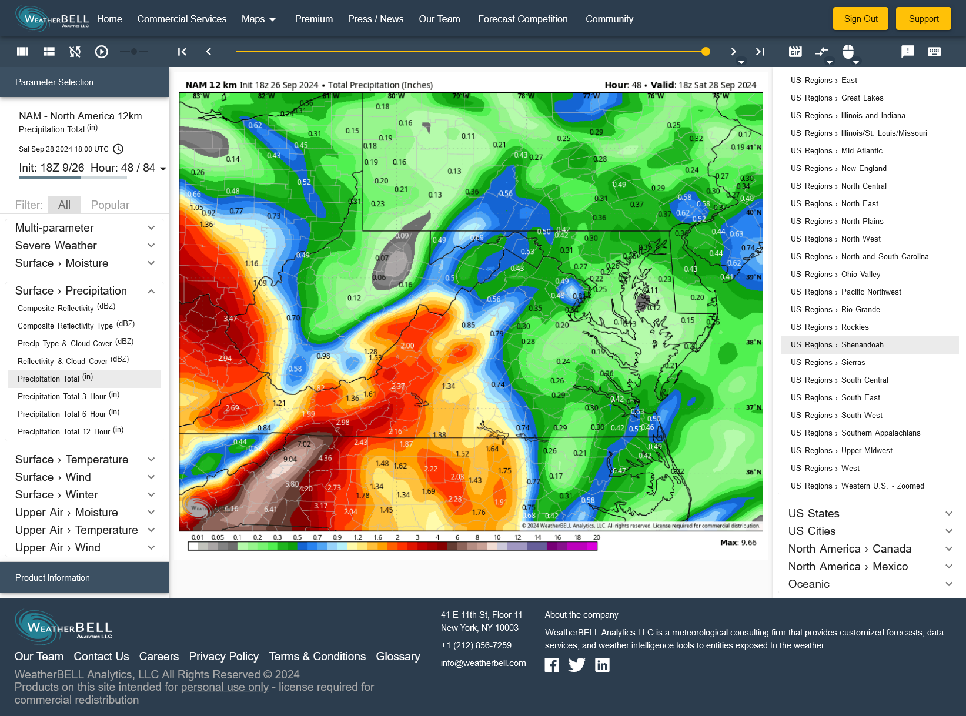Step back one forecast frame

209,52
